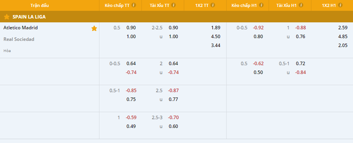Pick handicap 1 odds -0.59

[x=131, y=118]
